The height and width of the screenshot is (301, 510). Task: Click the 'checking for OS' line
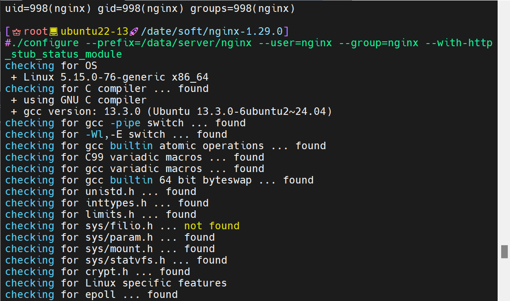(51, 66)
